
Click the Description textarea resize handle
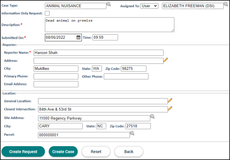click(173, 30)
